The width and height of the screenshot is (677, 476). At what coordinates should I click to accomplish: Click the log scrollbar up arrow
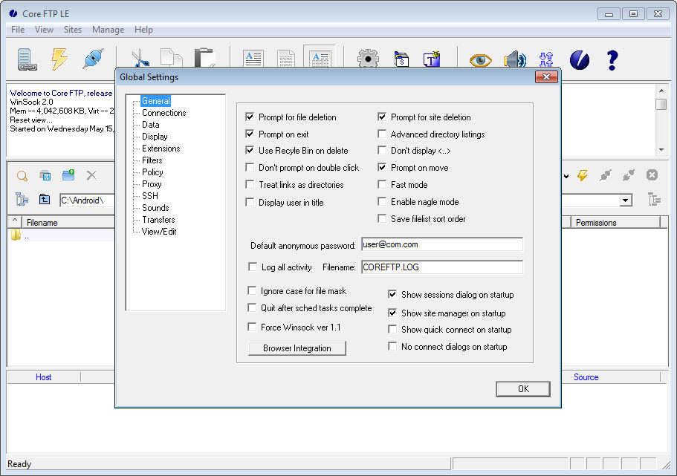pyautogui.click(x=661, y=91)
